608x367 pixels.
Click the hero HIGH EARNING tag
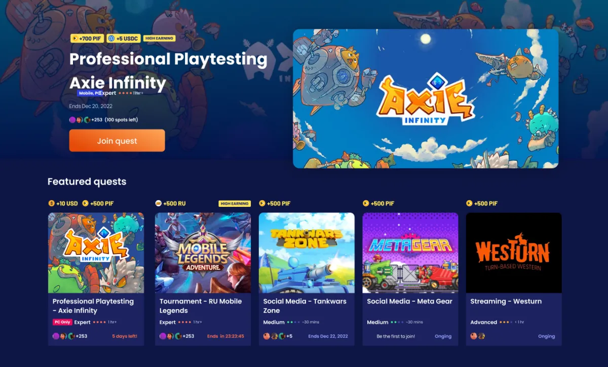pos(159,38)
